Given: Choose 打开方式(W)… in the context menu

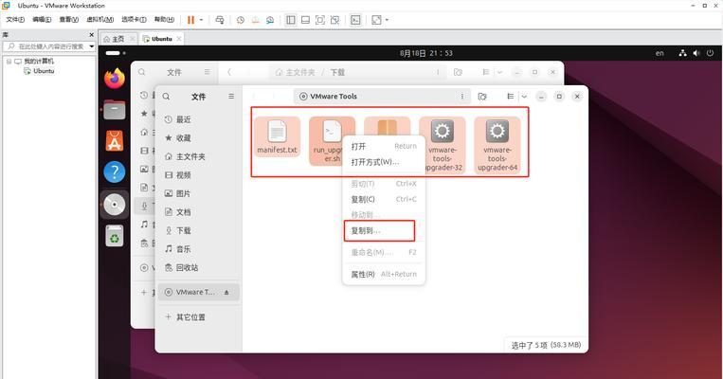Looking at the screenshot, I should point(384,162).
